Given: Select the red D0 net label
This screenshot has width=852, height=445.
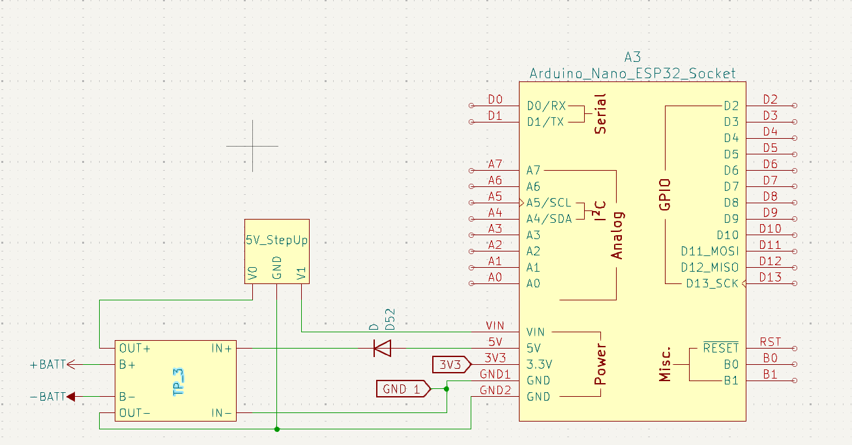Looking at the screenshot, I should point(495,100).
